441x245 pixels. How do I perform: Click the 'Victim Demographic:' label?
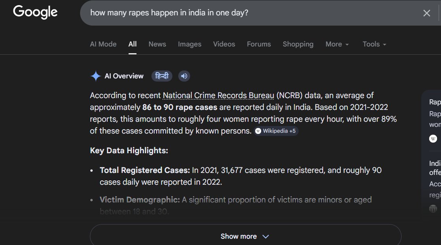[x=140, y=200]
